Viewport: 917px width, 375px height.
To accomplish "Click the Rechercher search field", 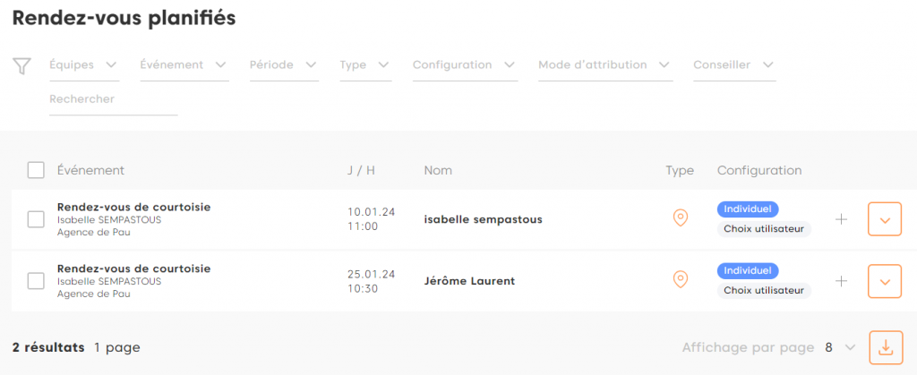I will (x=113, y=99).
